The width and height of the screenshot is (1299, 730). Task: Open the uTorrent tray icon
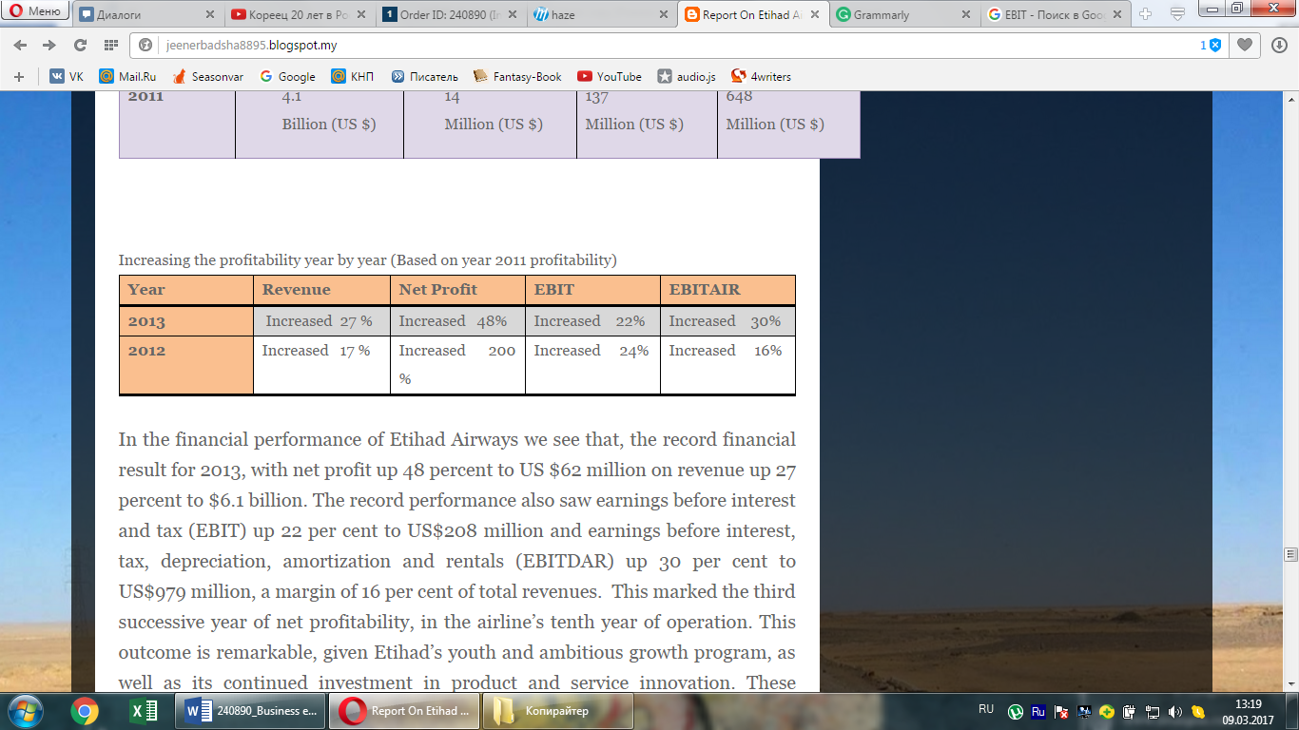(x=1016, y=711)
